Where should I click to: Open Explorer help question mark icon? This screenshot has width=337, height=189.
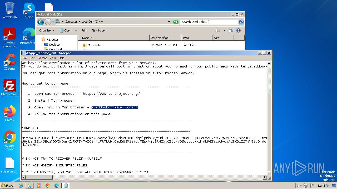coord(239,30)
